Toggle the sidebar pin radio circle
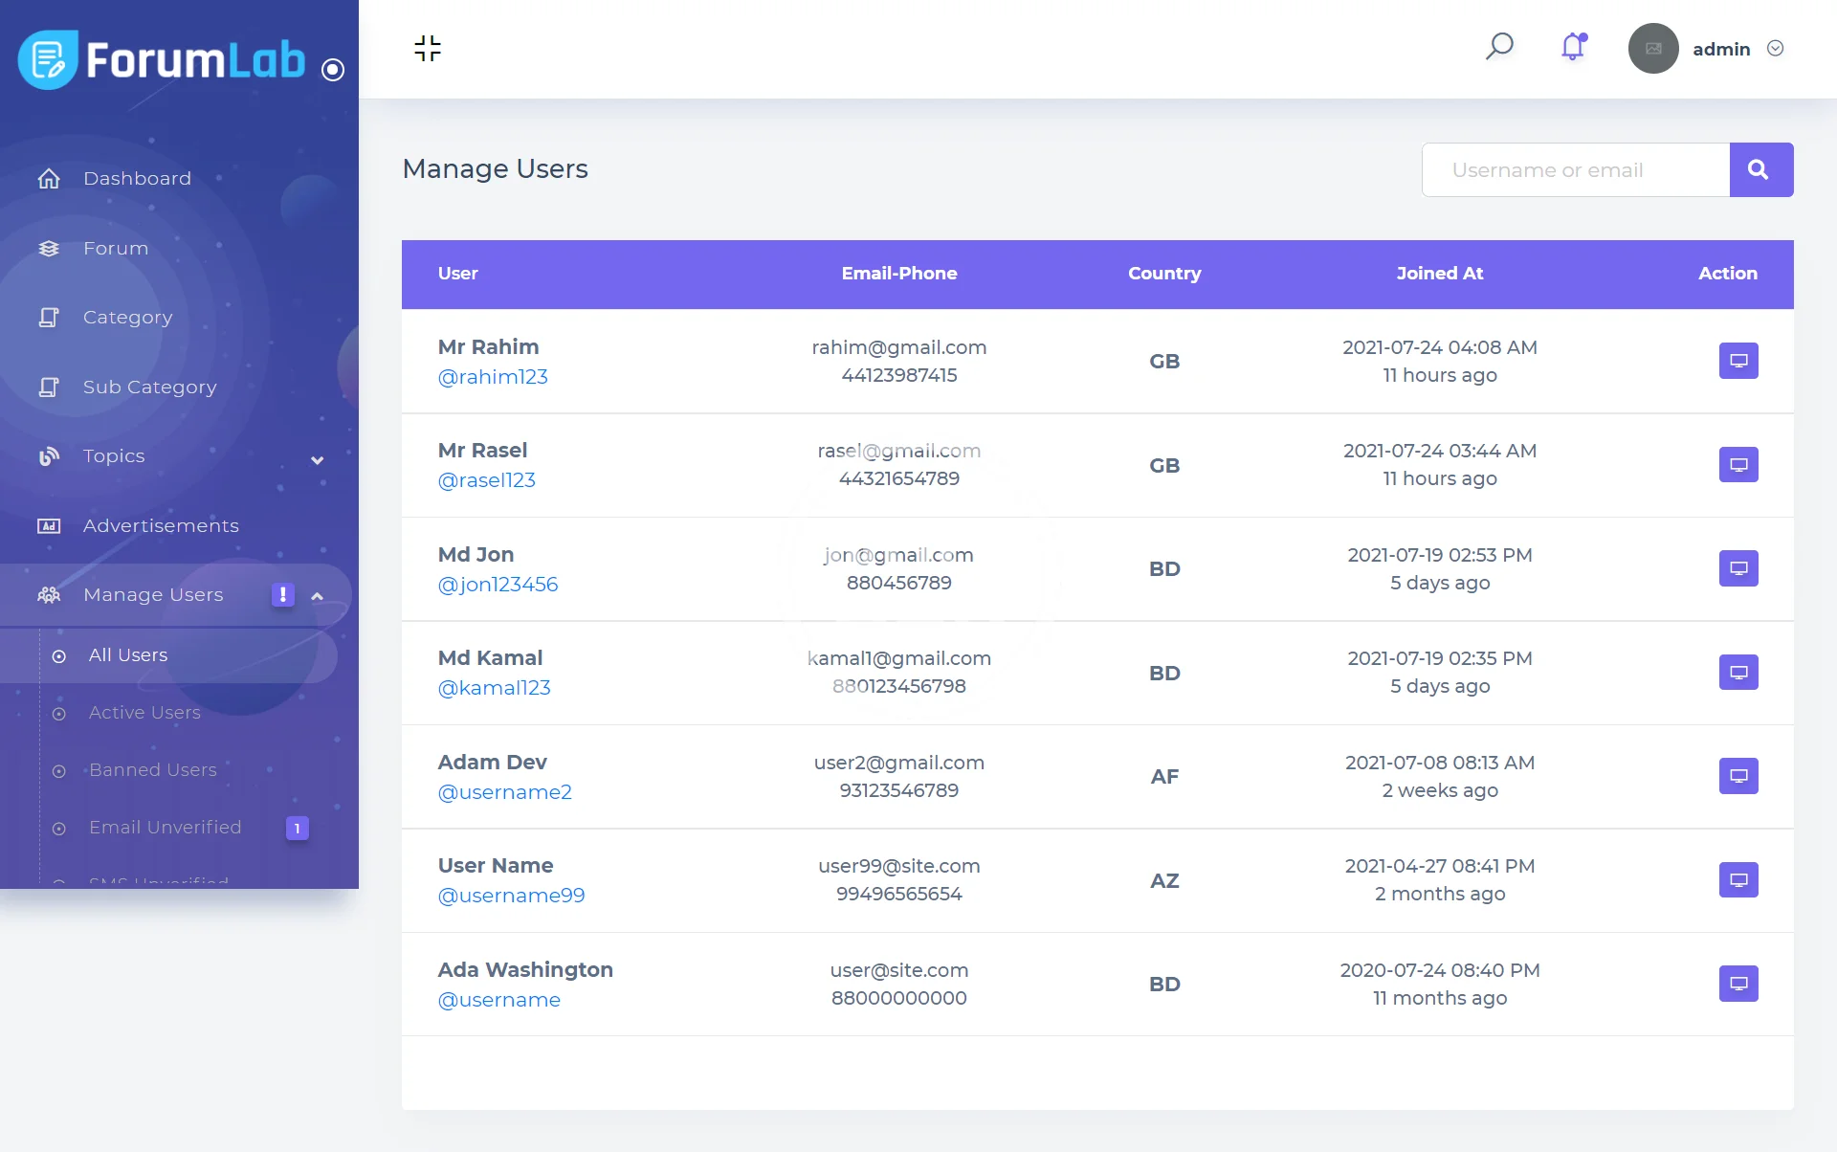Screen dimensions: 1837x1152 point(333,70)
